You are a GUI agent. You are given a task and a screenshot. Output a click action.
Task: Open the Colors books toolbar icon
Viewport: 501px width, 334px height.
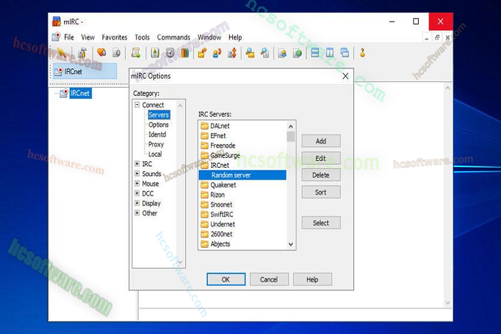click(x=184, y=53)
